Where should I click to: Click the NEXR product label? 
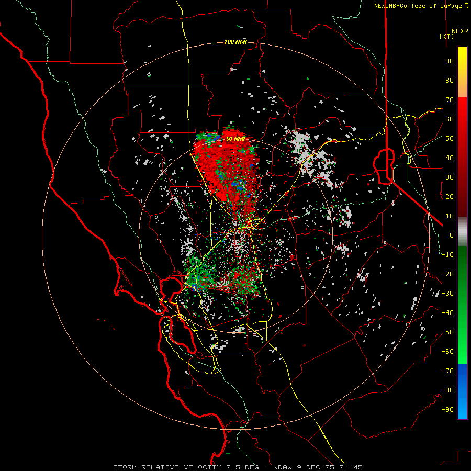pyautogui.click(x=459, y=31)
